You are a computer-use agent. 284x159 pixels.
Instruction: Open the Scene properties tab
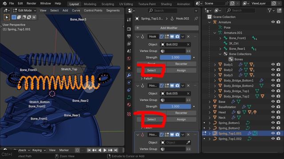click(x=129, y=51)
